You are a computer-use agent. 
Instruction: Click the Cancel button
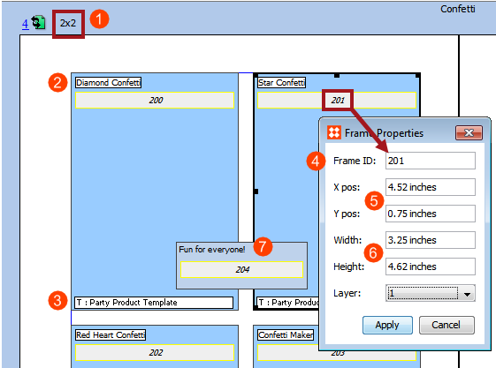point(446,325)
